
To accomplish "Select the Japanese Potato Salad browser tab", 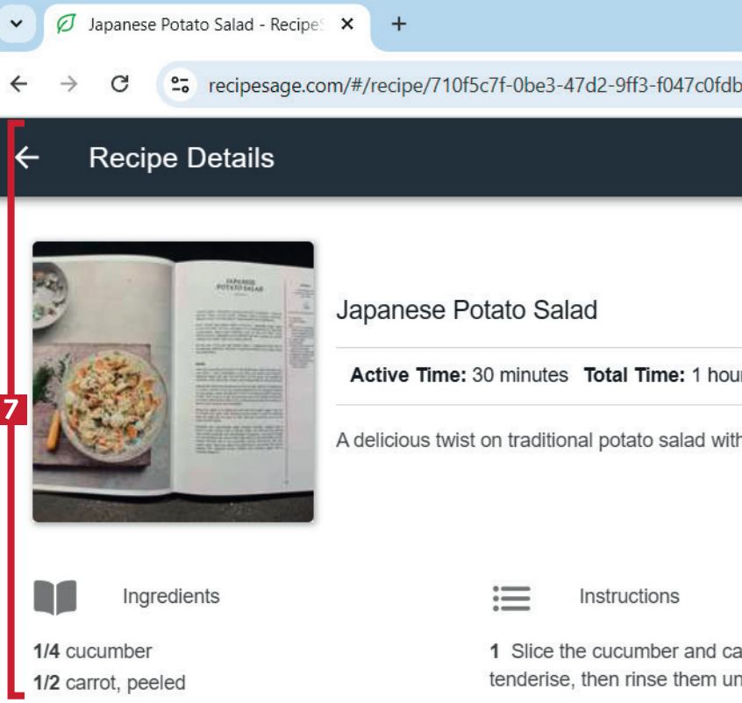I will click(202, 25).
